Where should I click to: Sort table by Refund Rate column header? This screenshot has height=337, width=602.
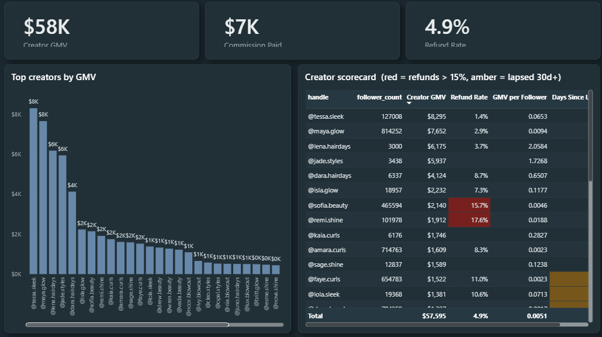coord(469,97)
